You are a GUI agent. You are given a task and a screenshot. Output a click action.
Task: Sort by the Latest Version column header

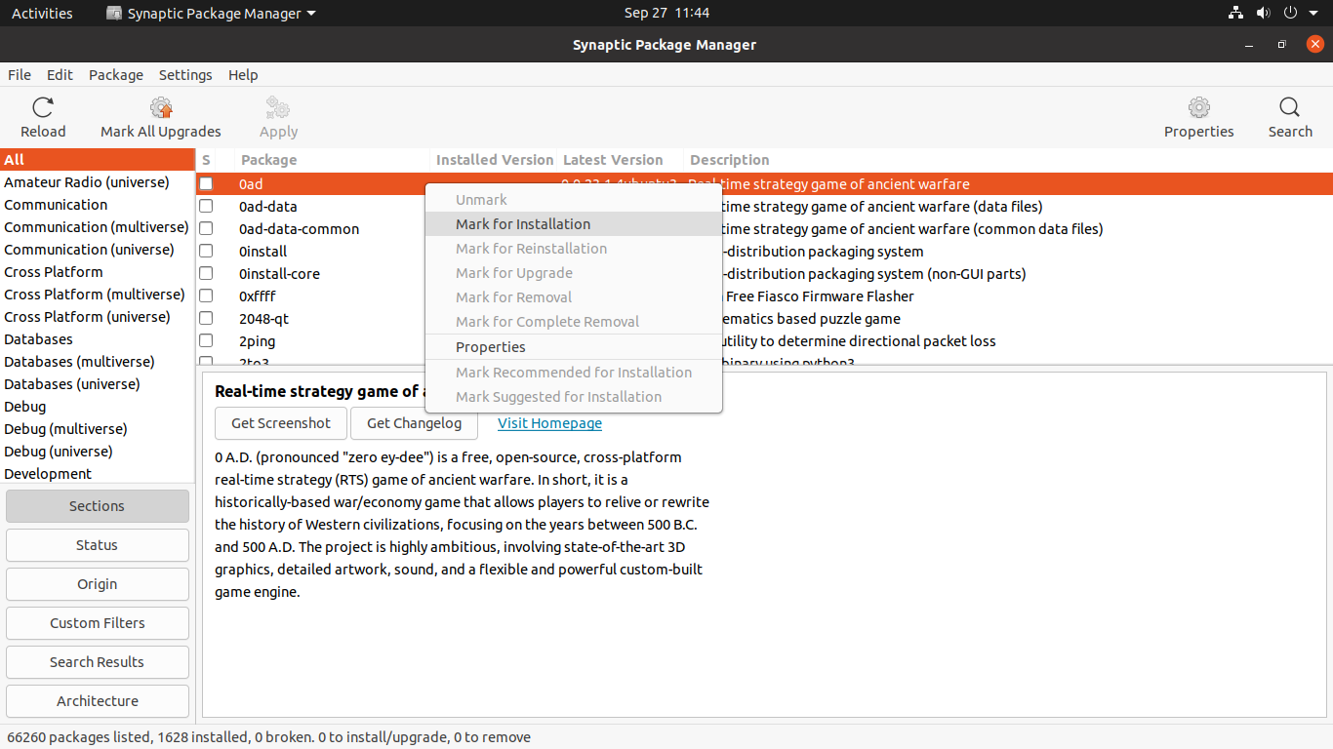pos(621,160)
